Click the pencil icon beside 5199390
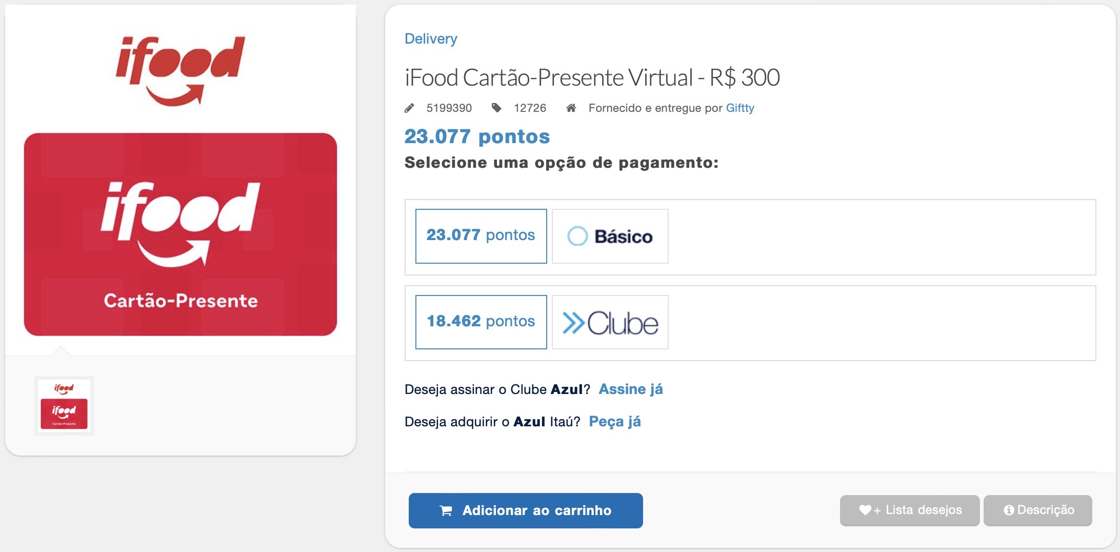 (409, 108)
